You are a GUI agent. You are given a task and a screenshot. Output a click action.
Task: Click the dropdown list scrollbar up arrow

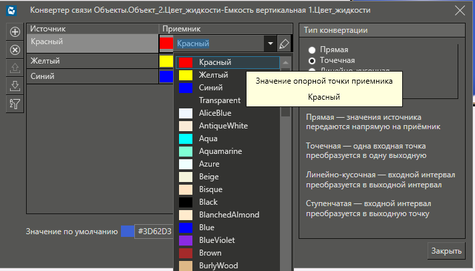point(285,62)
